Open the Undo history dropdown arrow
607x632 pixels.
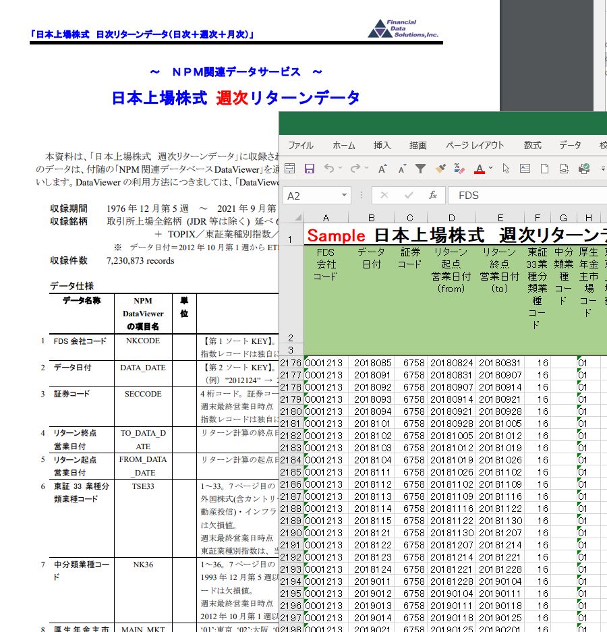pos(341,169)
